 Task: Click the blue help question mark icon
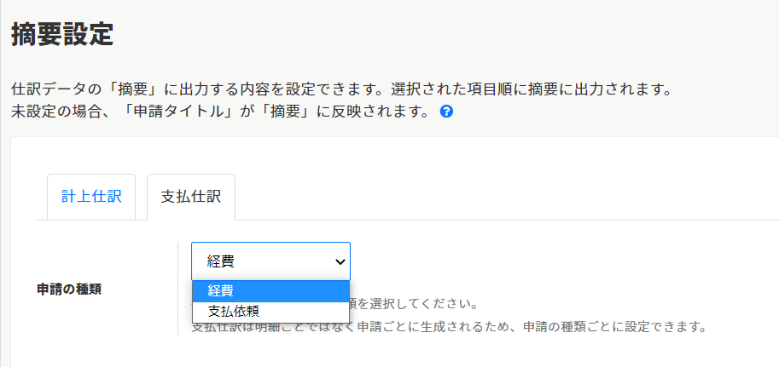point(446,112)
